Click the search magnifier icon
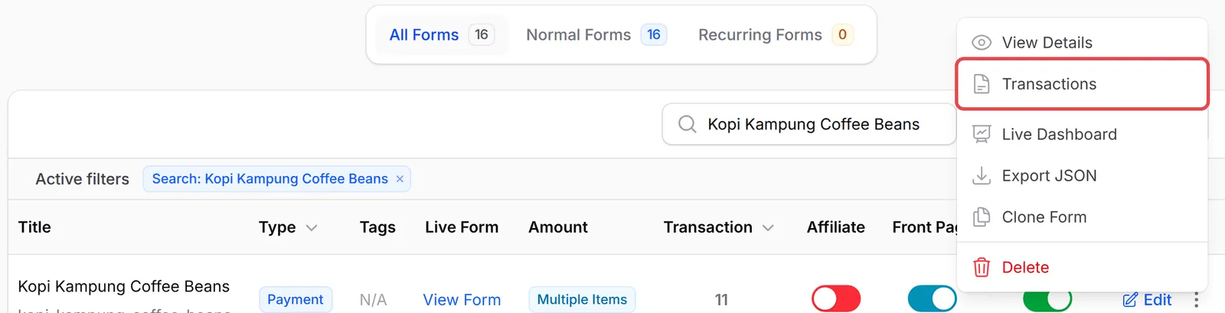This screenshot has width=1225, height=313. click(688, 124)
